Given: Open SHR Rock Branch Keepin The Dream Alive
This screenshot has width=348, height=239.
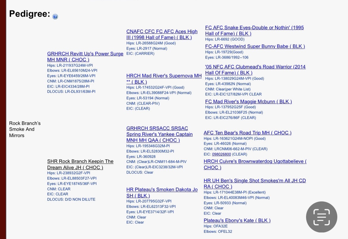Looking at the screenshot, I should tap(80, 164).
